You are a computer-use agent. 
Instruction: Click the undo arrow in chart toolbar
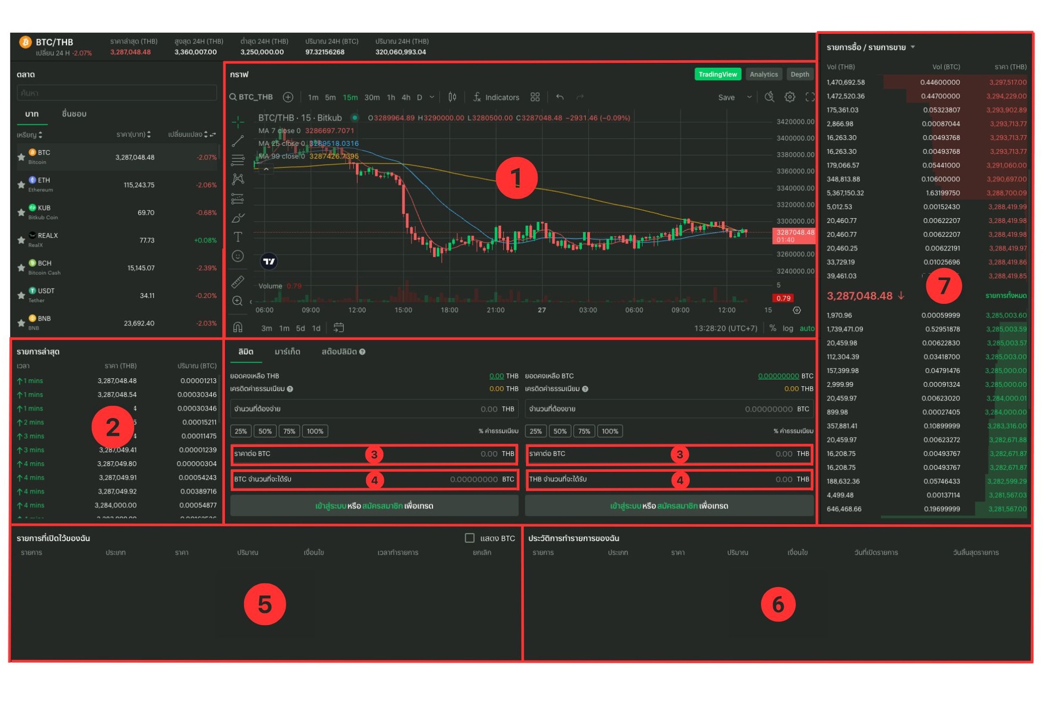(560, 97)
